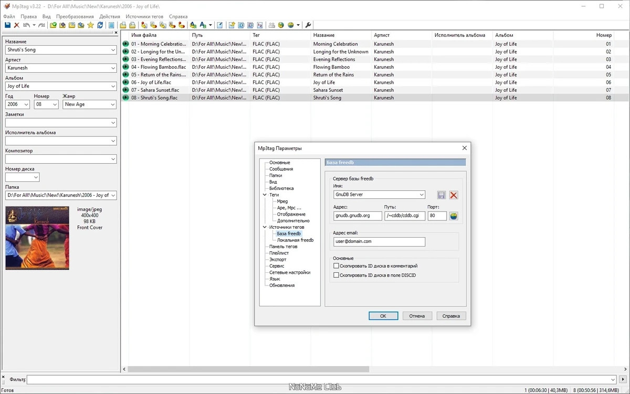Open options via the wrench toolbar icon

308,25
